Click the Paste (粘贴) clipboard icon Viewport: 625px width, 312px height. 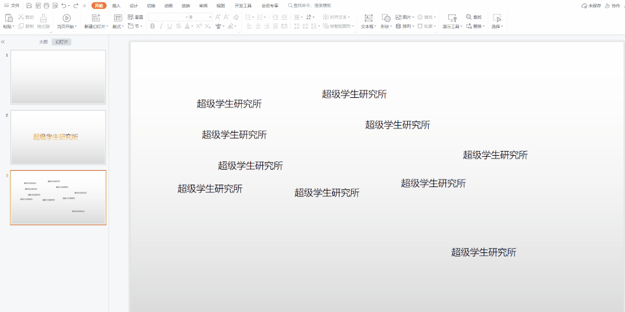[x=9, y=18]
